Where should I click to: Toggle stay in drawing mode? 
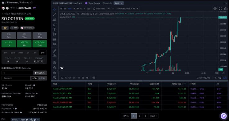click(55, 67)
